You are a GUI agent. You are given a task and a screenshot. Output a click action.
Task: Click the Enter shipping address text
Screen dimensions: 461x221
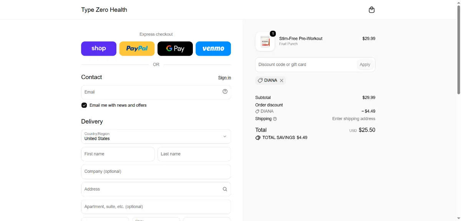[x=354, y=119]
